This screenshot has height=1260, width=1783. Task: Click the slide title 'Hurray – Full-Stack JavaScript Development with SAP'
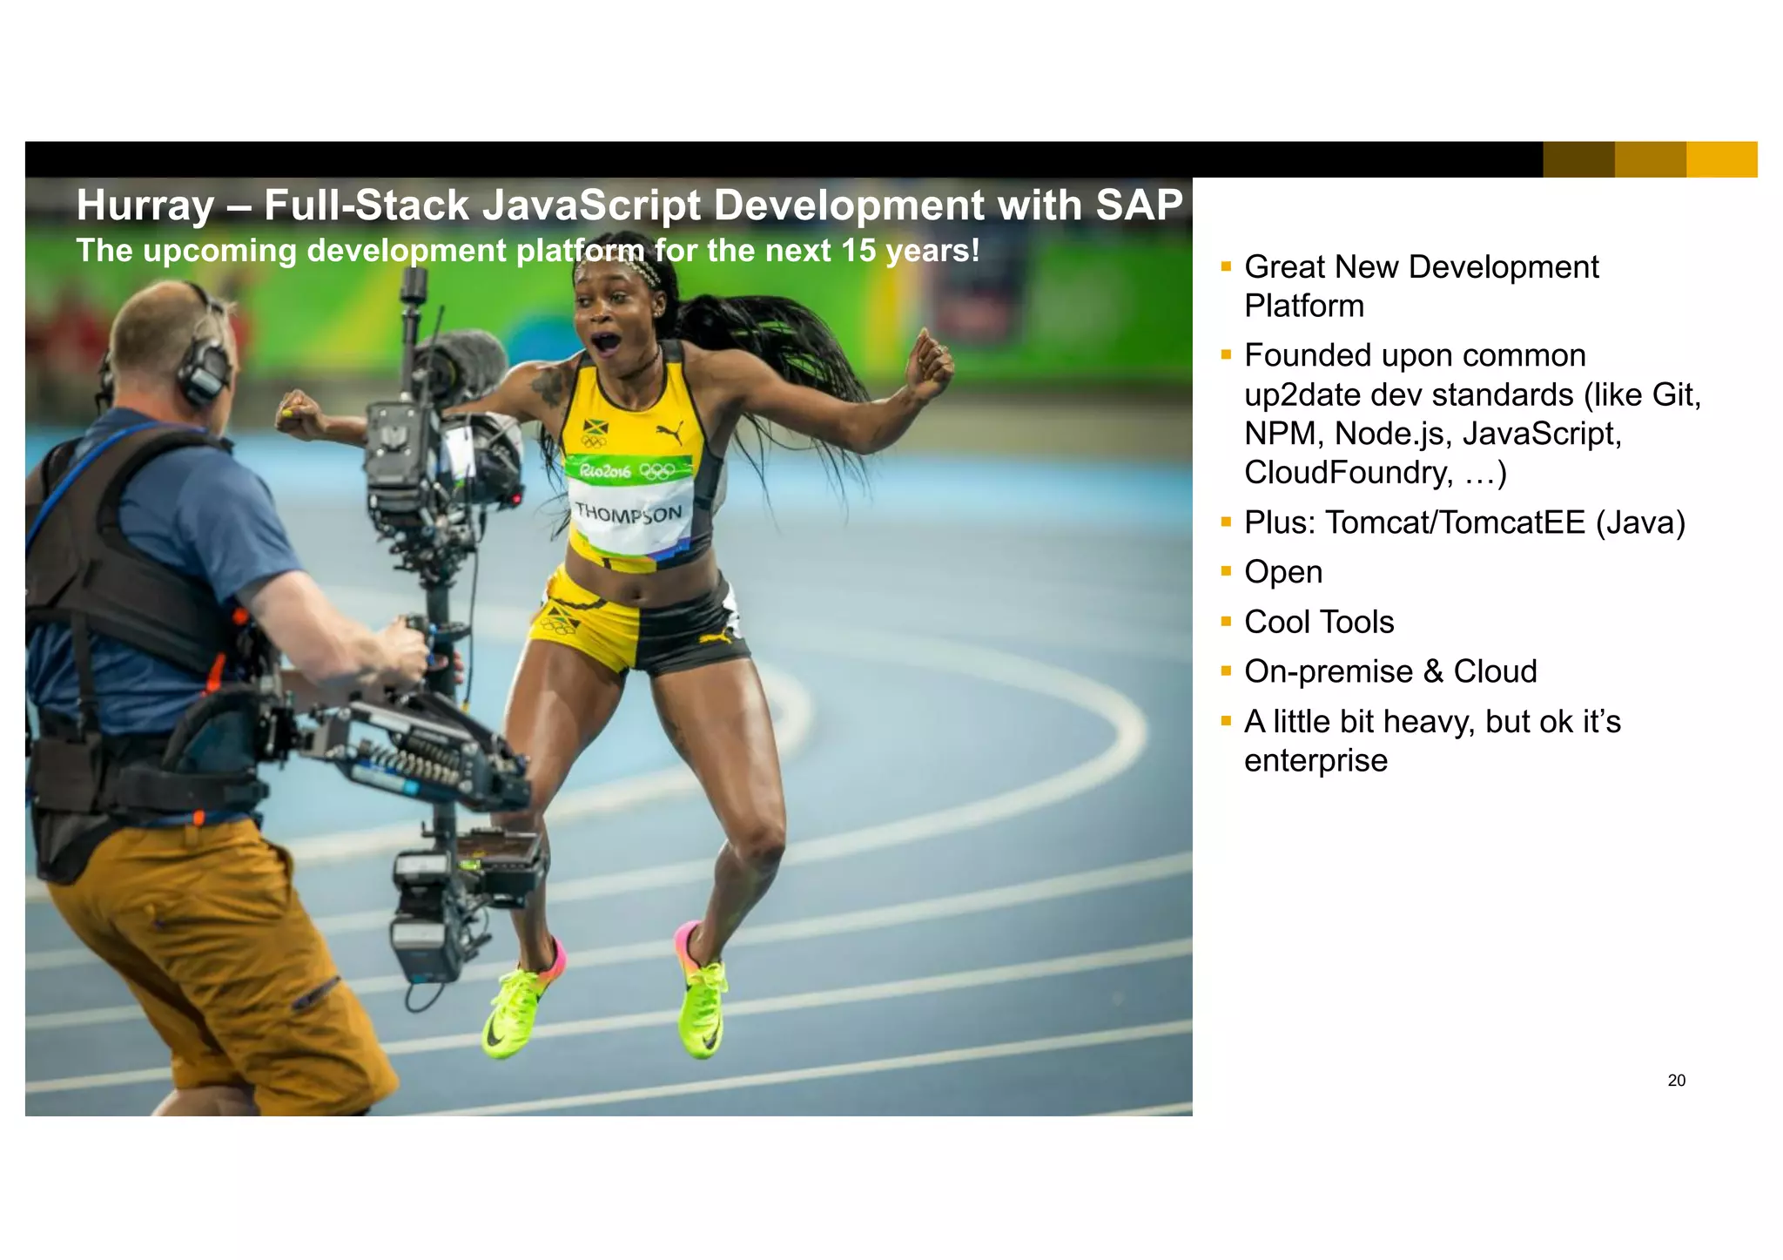click(x=629, y=206)
